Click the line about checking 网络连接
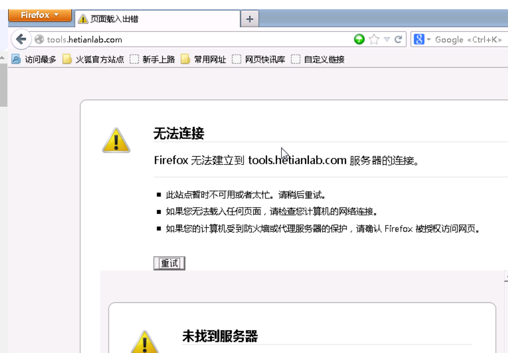Viewport: 508px width, 353px height. pos(272,212)
